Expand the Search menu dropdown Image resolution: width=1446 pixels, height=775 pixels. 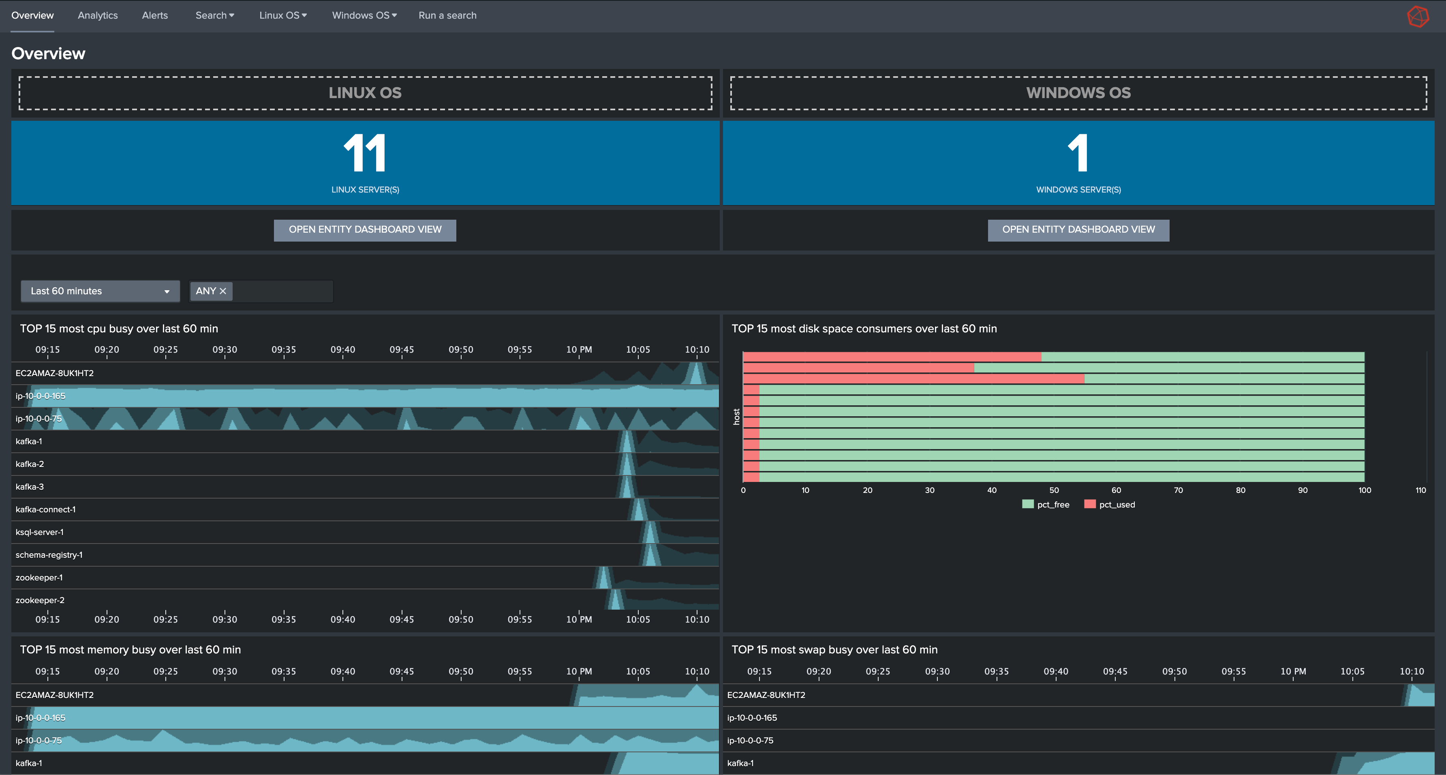click(214, 16)
